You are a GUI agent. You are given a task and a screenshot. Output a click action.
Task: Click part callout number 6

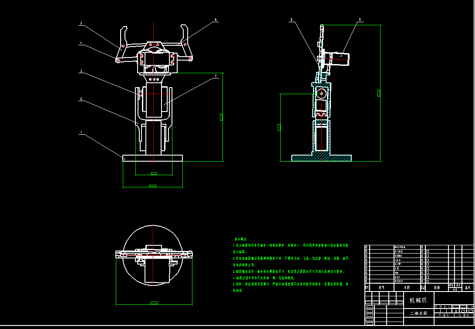216,20
